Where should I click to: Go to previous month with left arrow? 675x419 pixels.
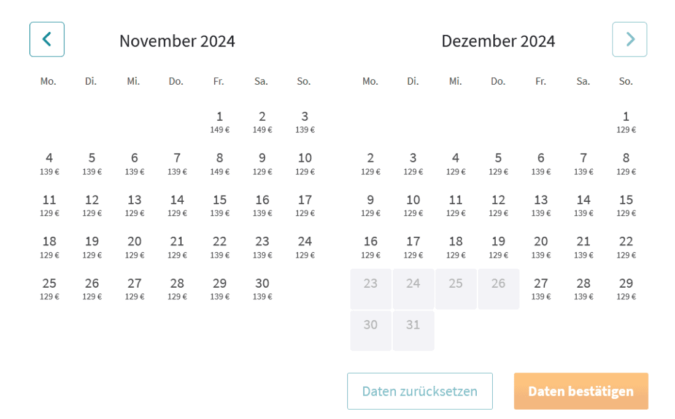click(47, 39)
